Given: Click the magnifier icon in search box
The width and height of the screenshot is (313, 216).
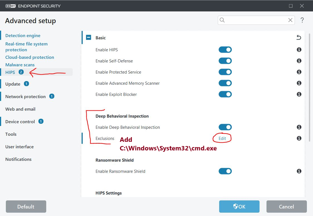Looking at the screenshot, I should pos(222,20).
